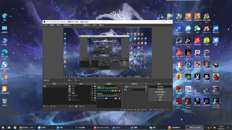Open the MSI Afterburner desktop shortcut

tap(179, 18)
